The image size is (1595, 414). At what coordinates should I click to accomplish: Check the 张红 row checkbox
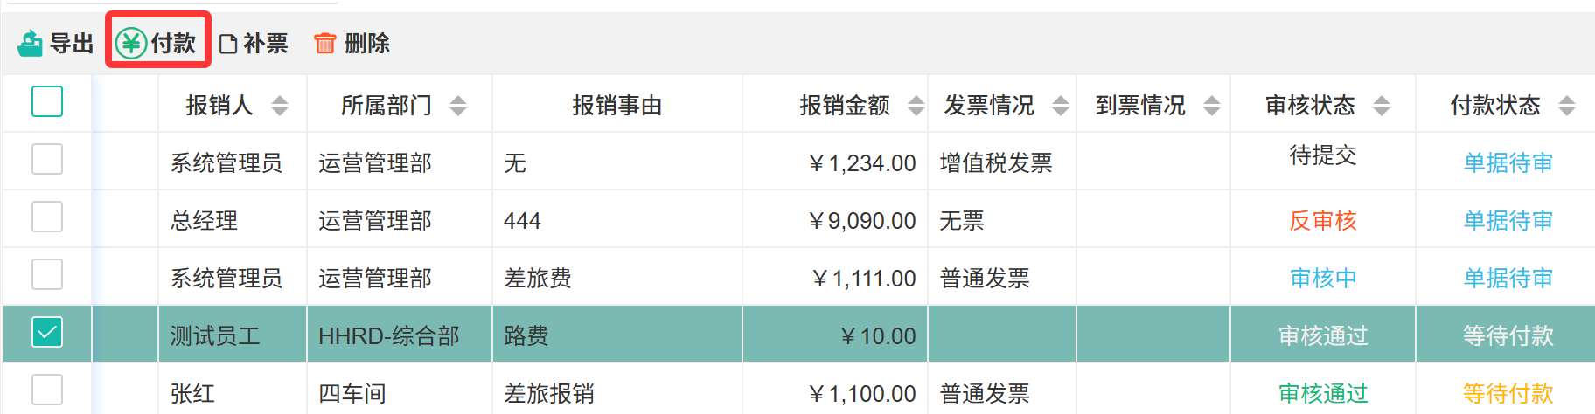[47, 390]
